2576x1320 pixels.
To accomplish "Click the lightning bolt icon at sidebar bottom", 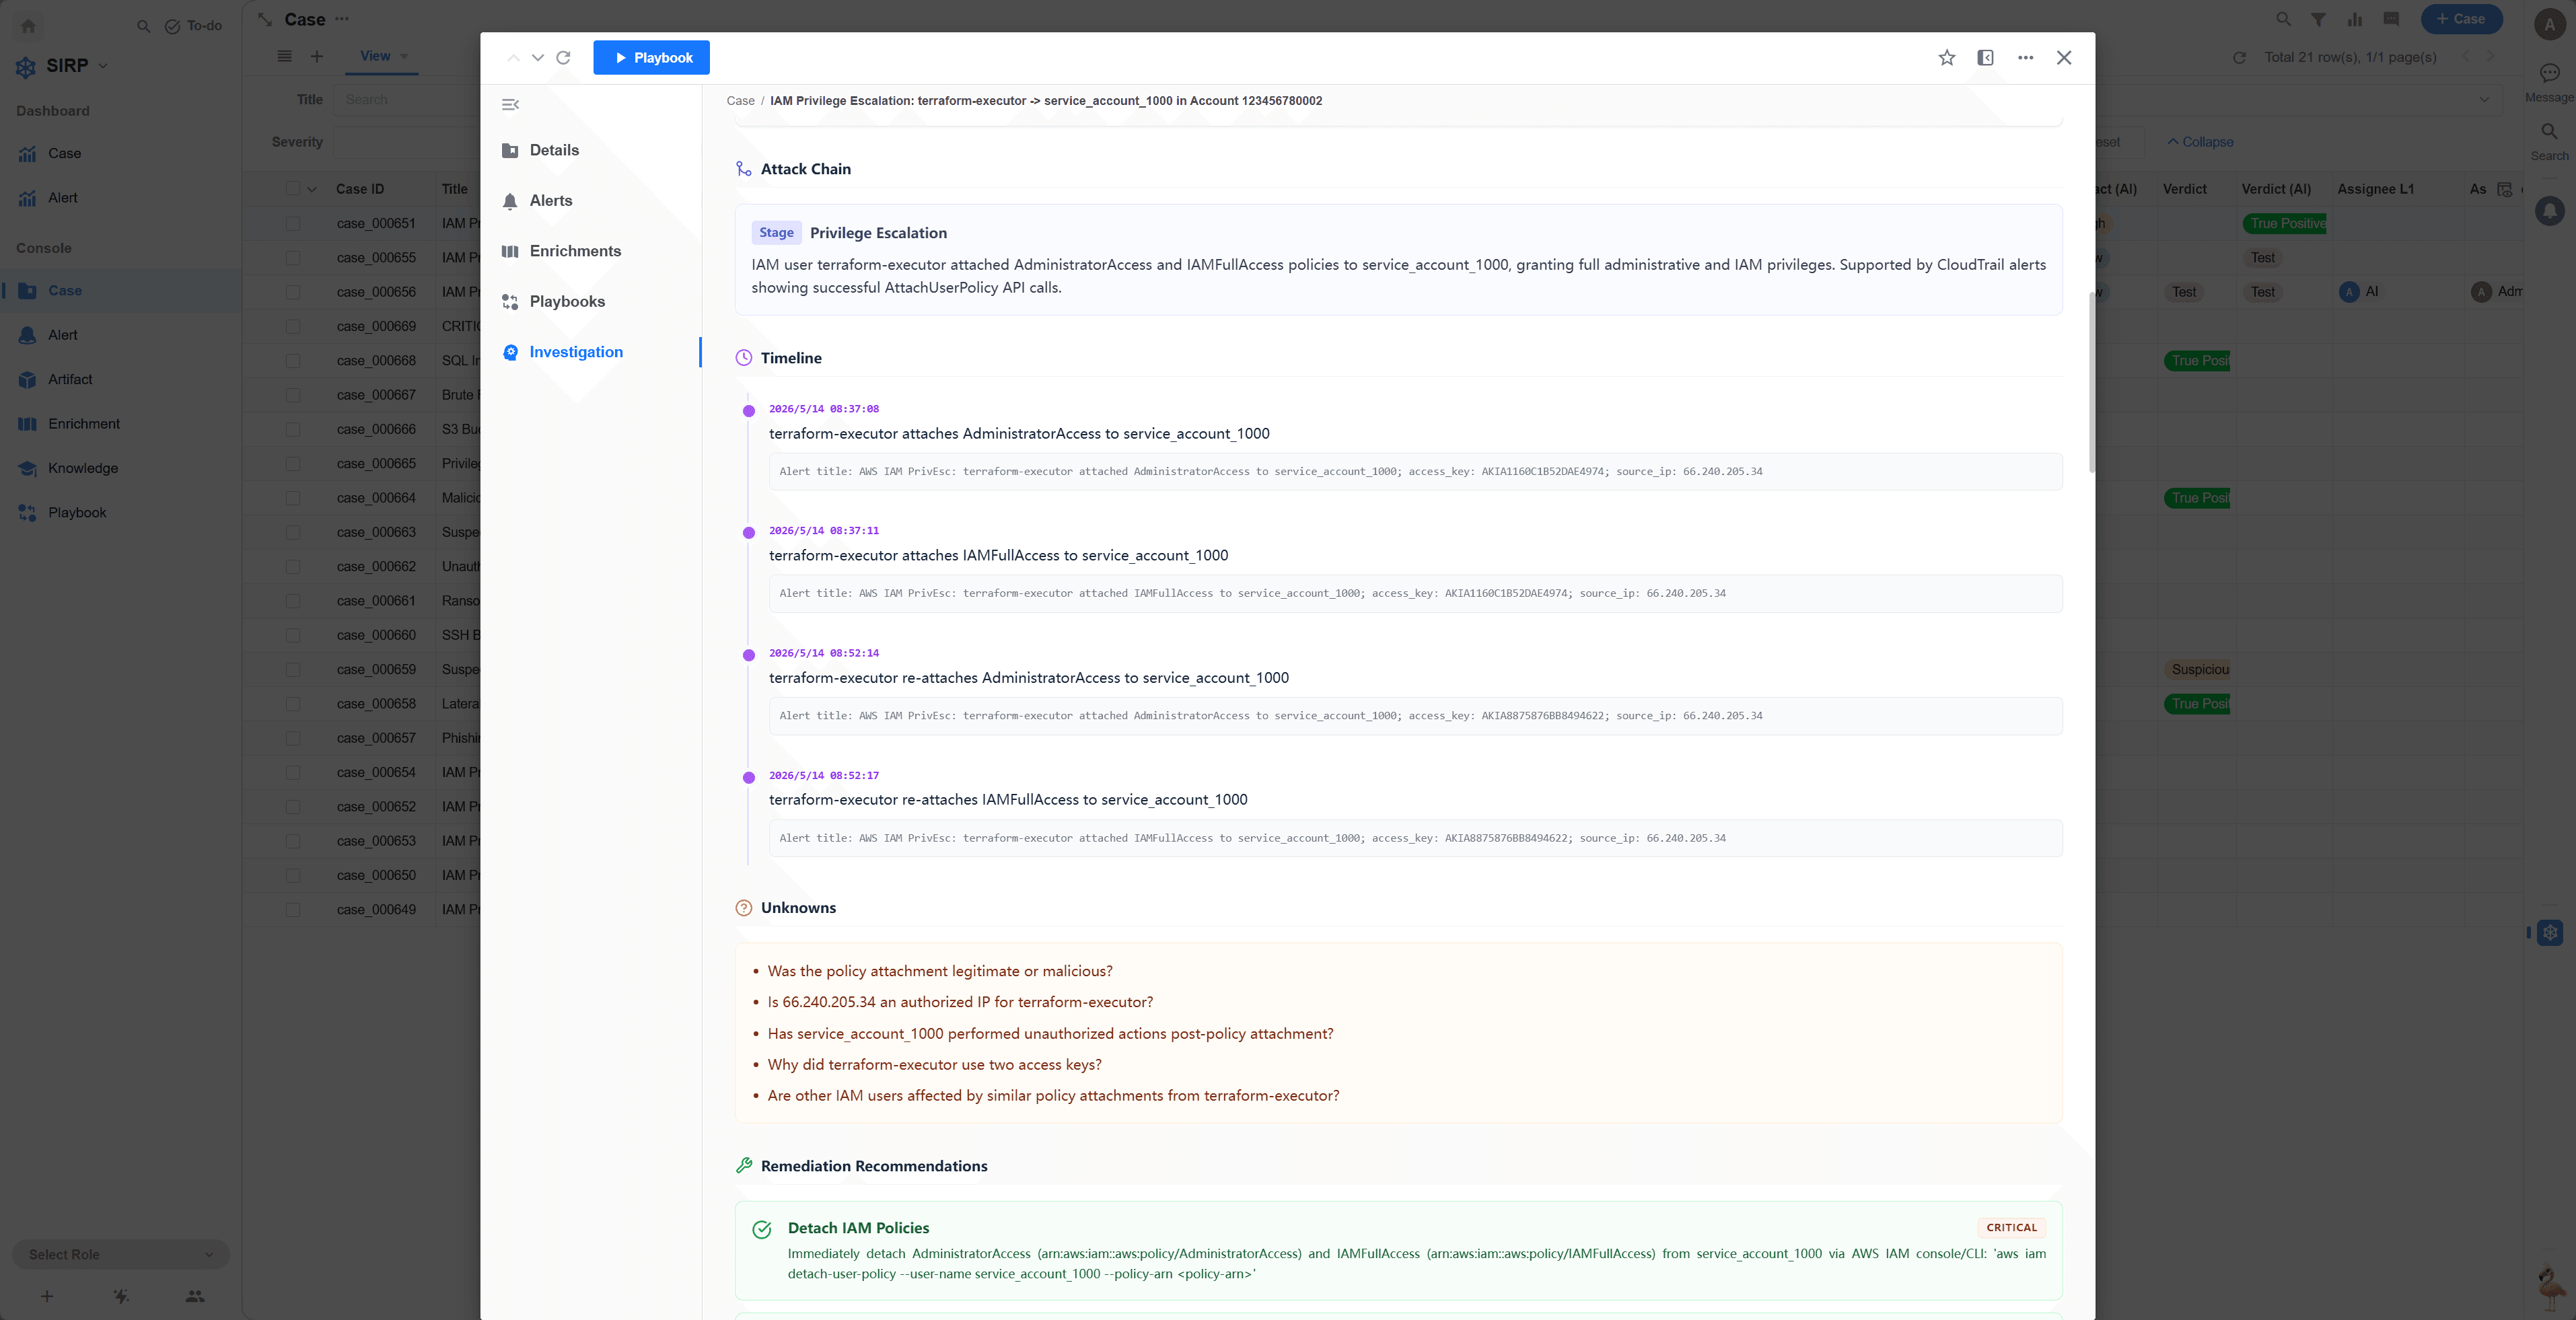I will (x=121, y=1296).
